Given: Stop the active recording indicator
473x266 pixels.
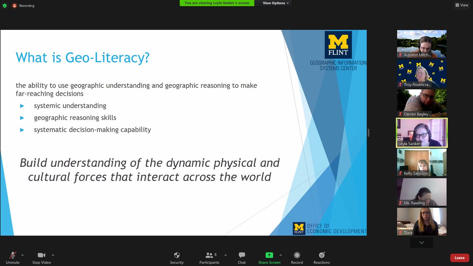Looking at the screenshot, I should pyautogui.click(x=15, y=6).
